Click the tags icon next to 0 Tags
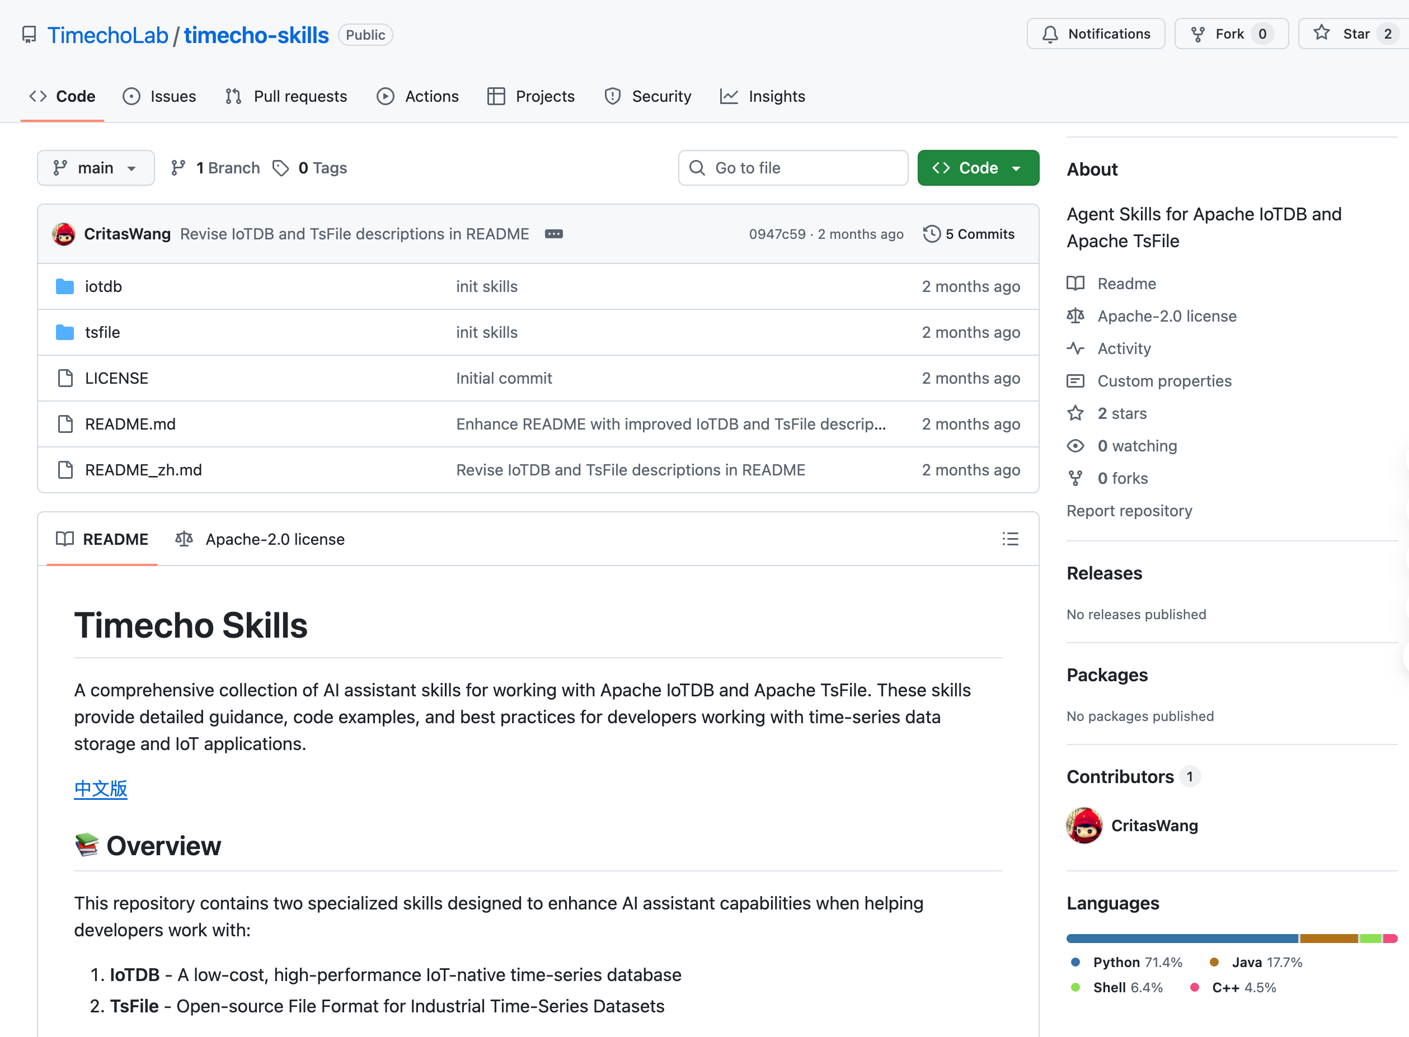This screenshot has width=1409, height=1037. tap(281, 168)
